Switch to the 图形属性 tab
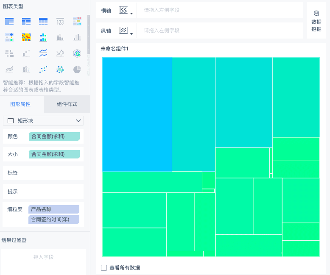The image size is (330, 275). click(20, 104)
